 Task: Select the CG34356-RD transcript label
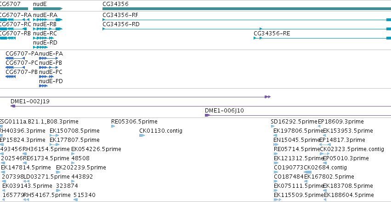[121, 24]
